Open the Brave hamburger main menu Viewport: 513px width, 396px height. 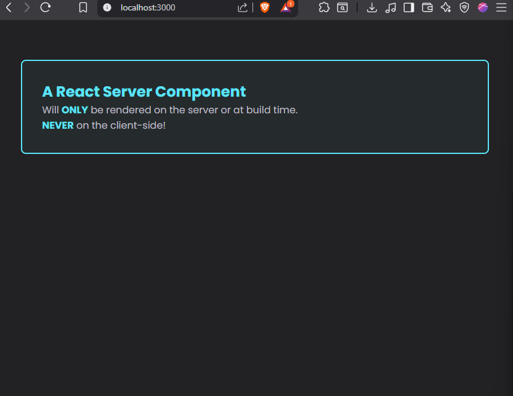[x=501, y=7]
